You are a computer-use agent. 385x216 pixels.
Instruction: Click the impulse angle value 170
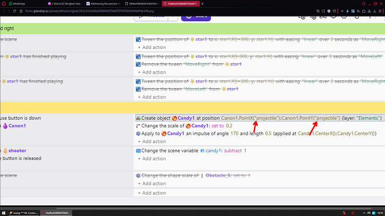click(x=234, y=134)
